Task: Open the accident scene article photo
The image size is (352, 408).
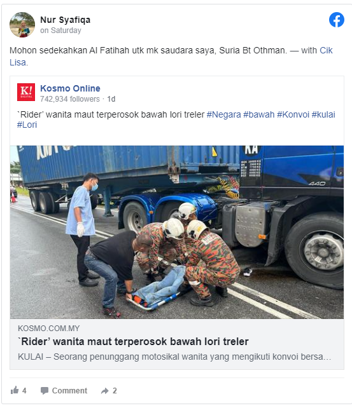Action: pyautogui.click(x=177, y=232)
